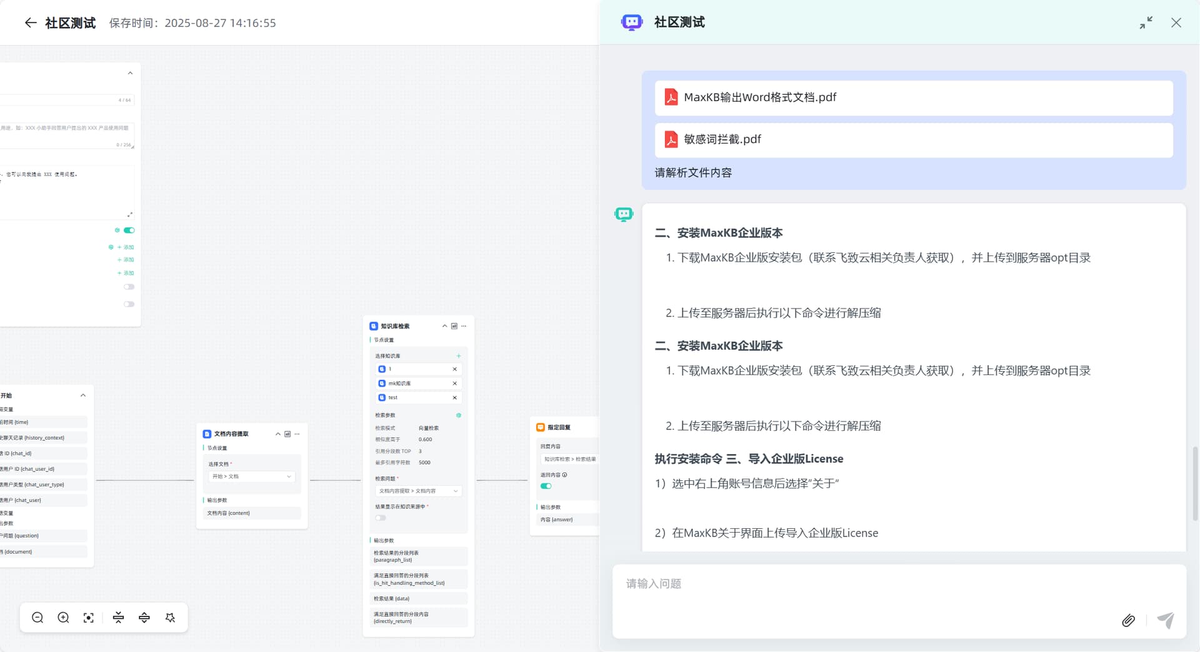Click the first + 添加 link
This screenshot has height=652, width=1200.
click(x=126, y=247)
